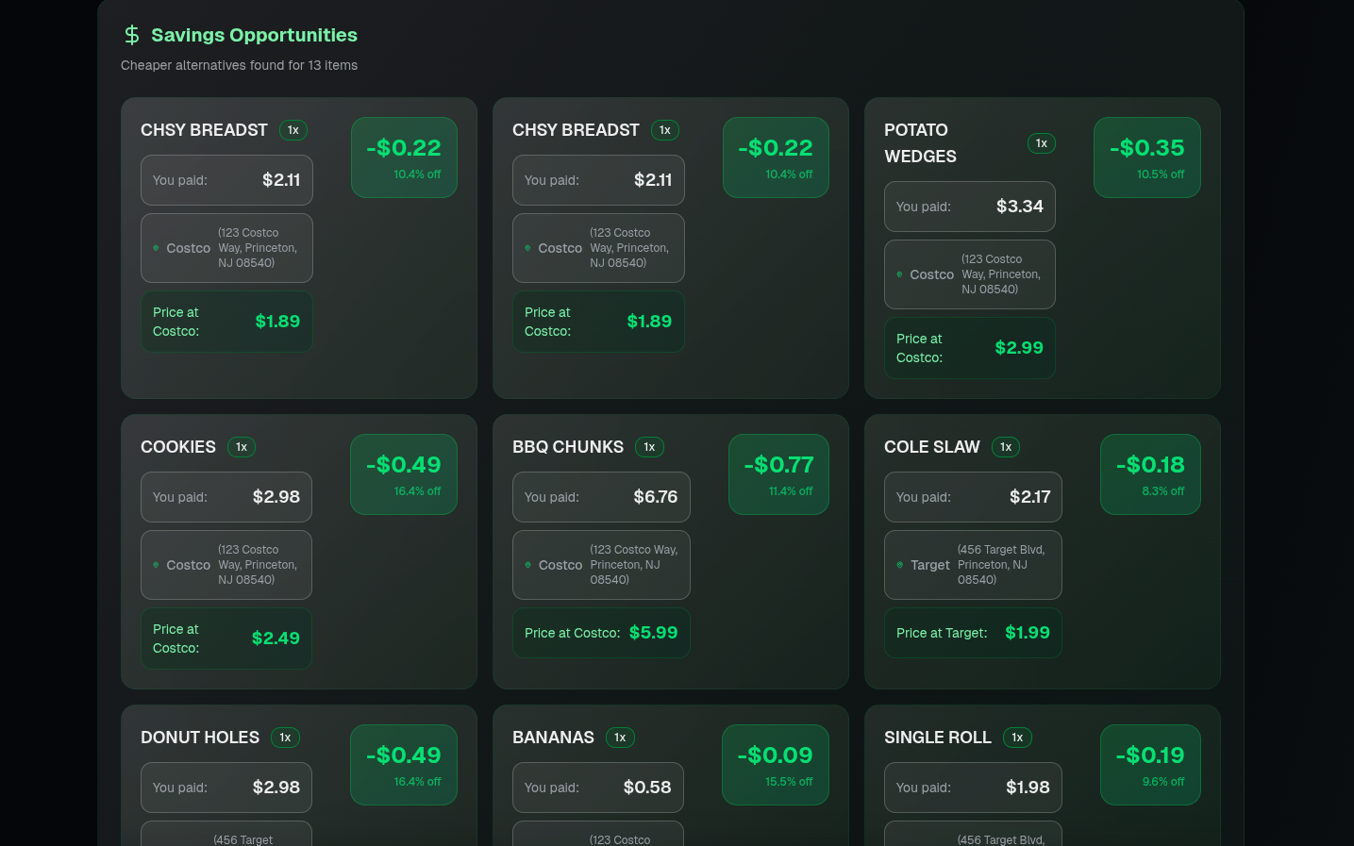The height and width of the screenshot is (846, 1354).
Task: Click the $1.99 Target price
Action: (1028, 633)
